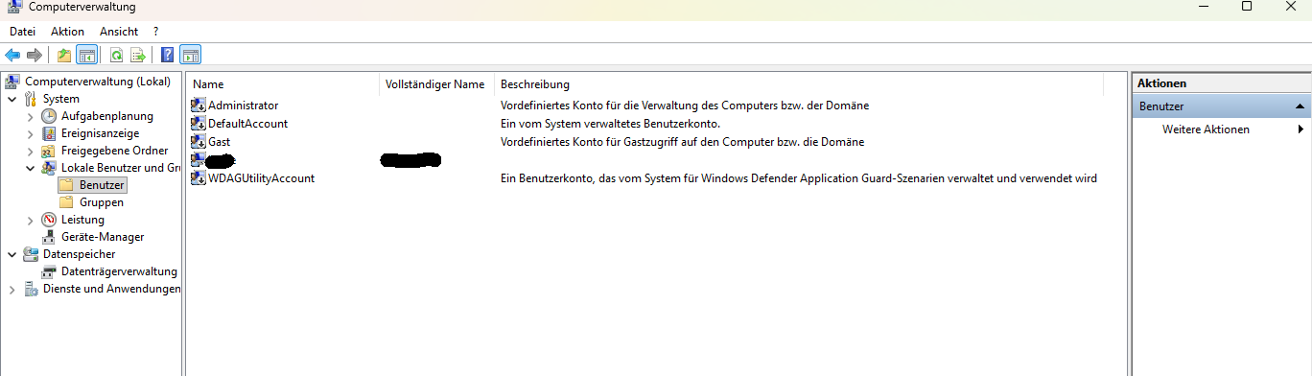Select the WDAGUtilityAccount user icon
Viewport: 1312px width, 376px height.
pos(199,178)
